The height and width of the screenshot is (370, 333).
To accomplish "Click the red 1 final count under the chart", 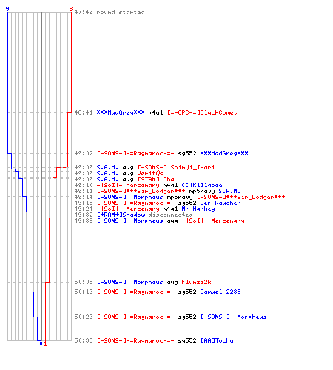I will pyautogui.click(x=45, y=343).
